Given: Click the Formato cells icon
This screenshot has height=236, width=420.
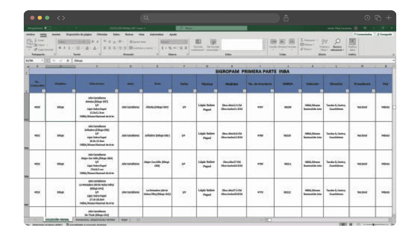Looking at the screenshot, I should (292, 41).
